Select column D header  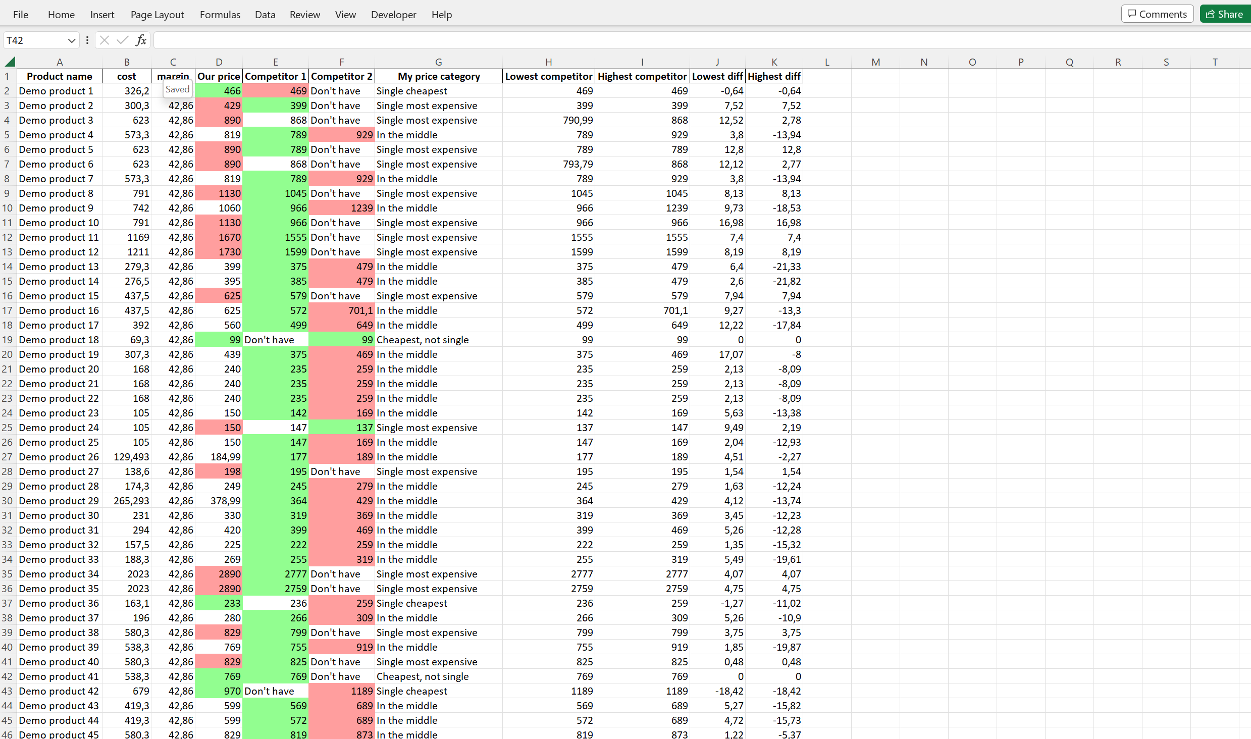pos(219,62)
